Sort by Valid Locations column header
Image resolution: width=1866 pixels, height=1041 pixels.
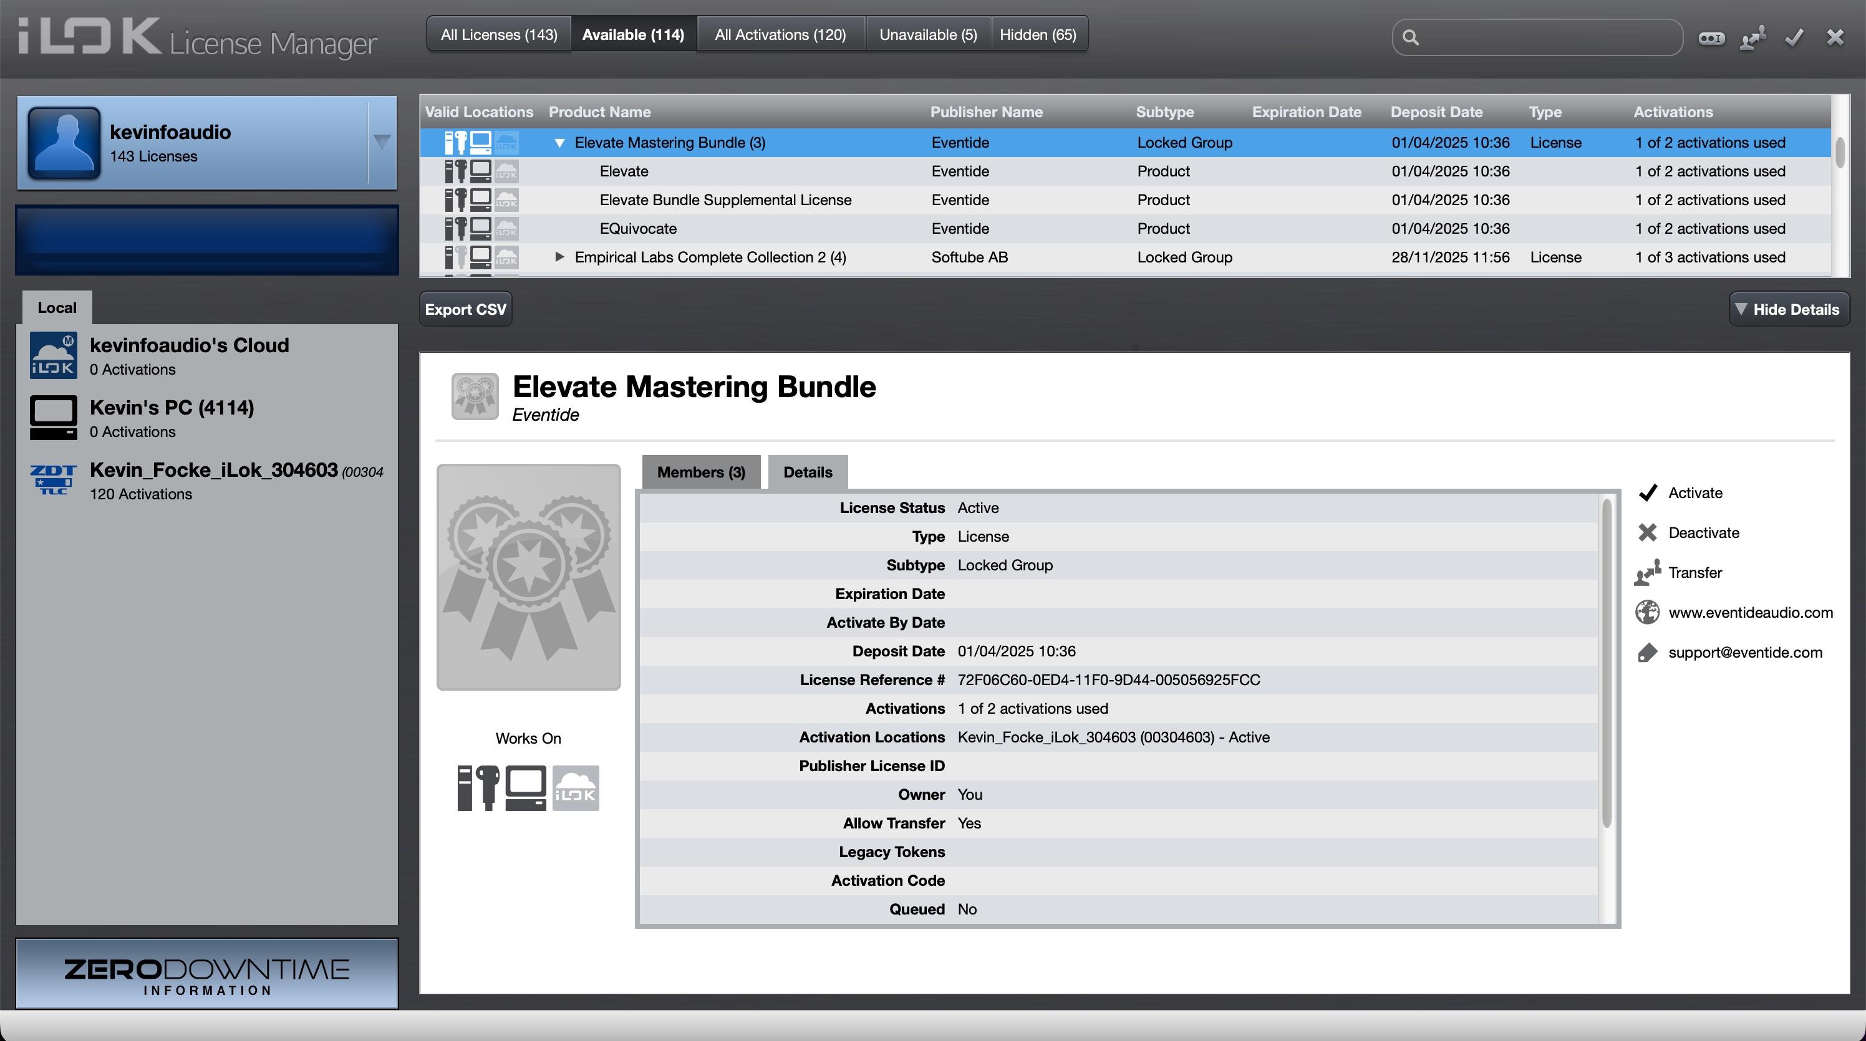coord(478,112)
